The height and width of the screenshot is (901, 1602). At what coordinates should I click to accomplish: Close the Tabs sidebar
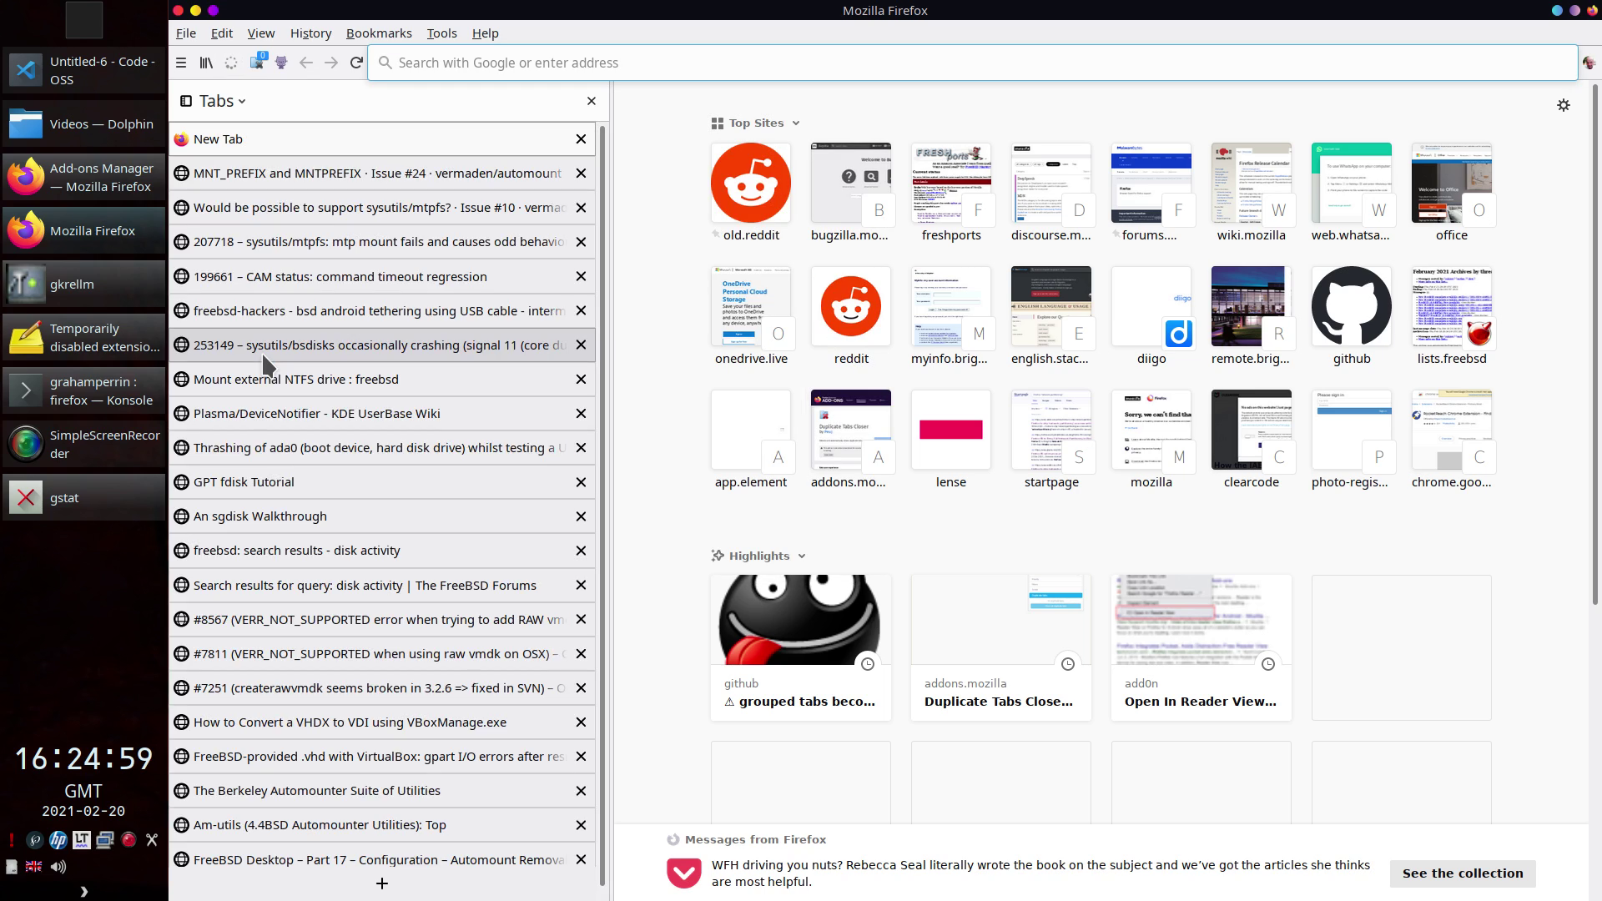coord(592,101)
